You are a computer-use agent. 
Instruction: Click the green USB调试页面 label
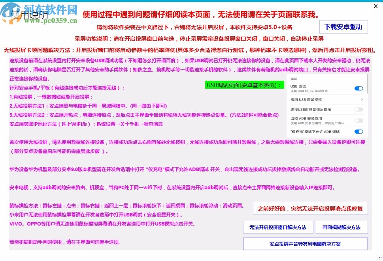click(244, 85)
